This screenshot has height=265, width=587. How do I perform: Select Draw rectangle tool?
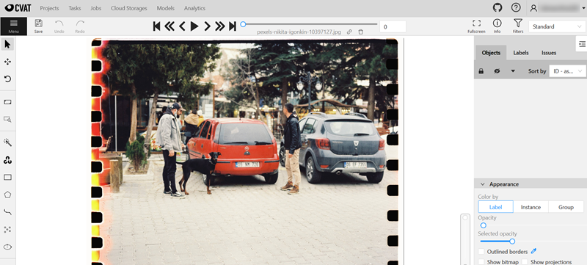[x=7, y=178]
